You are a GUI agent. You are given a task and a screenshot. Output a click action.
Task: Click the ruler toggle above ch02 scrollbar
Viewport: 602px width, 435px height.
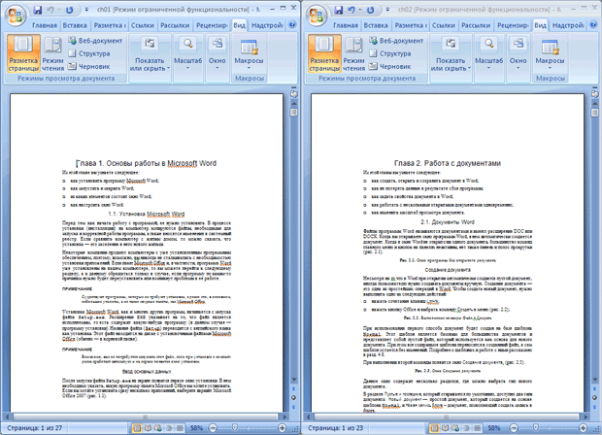point(594,93)
